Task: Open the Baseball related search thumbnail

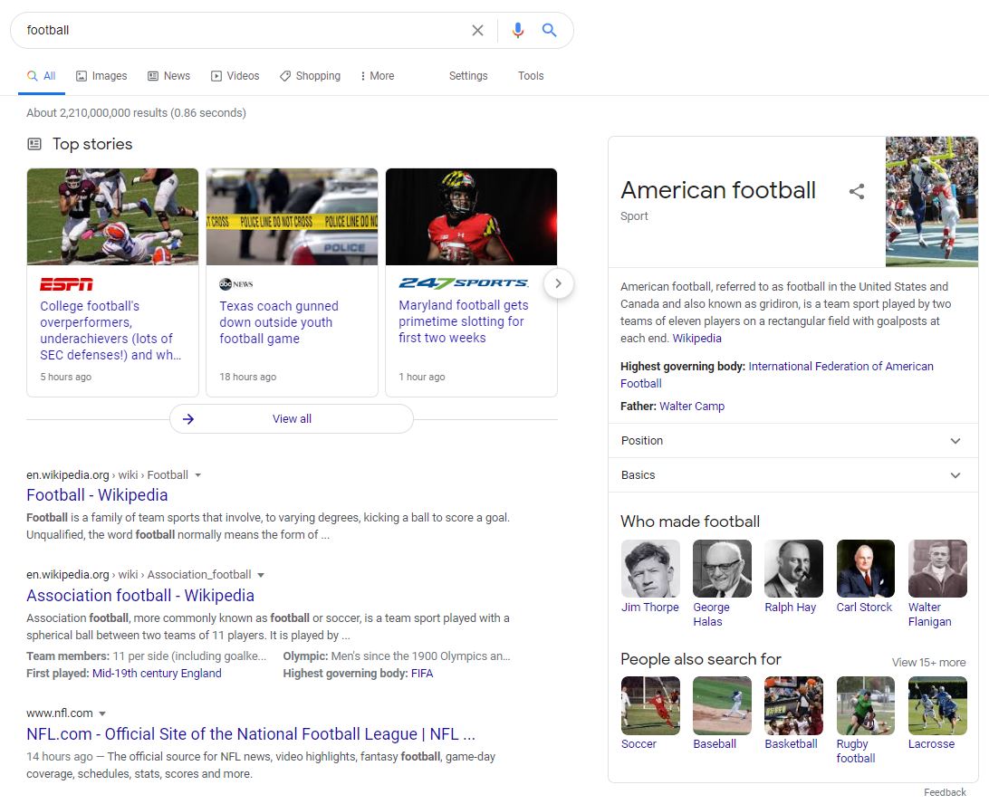Action: coord(722,705)
